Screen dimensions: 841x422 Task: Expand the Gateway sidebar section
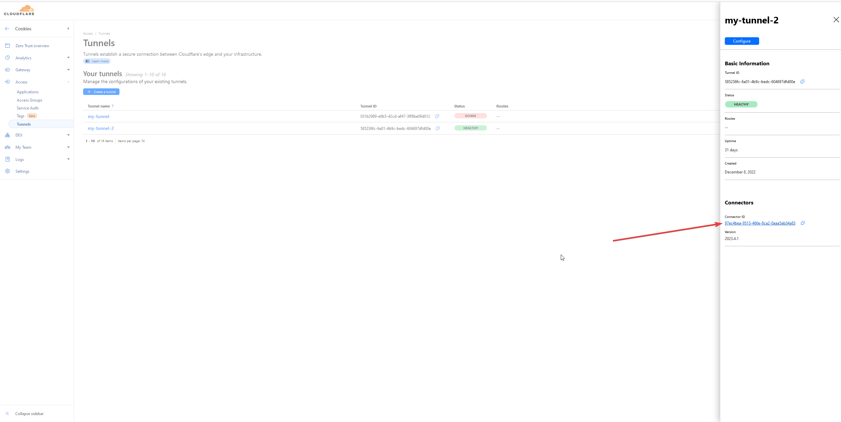tap(68, 70)
